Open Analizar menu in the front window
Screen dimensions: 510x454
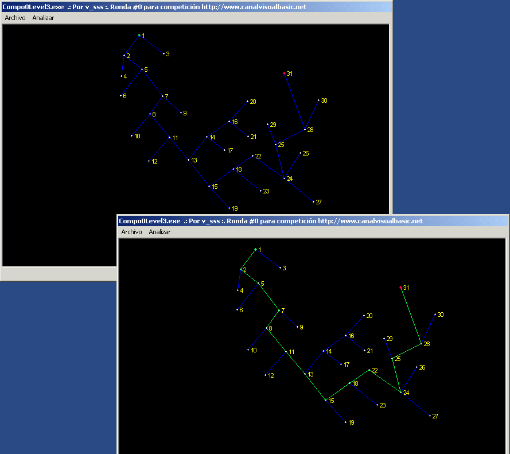coord(159,232)
